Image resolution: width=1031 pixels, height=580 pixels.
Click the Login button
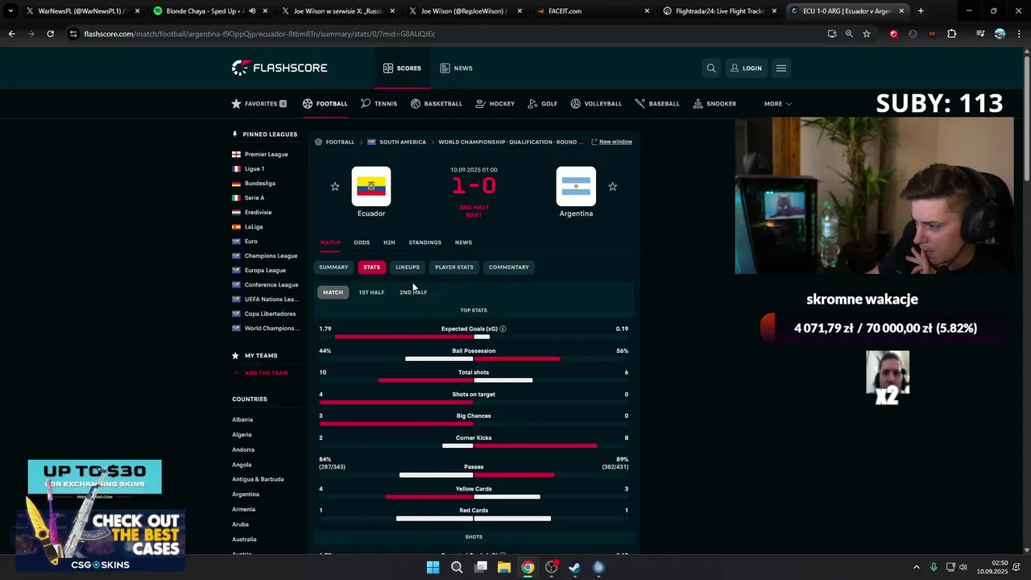746,68
